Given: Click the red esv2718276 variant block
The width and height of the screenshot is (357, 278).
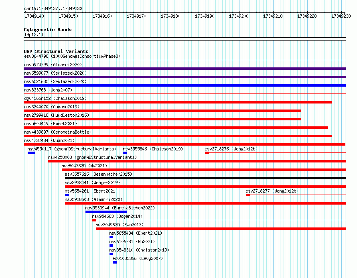Looking at the screenshot, I should click(207, 153).
